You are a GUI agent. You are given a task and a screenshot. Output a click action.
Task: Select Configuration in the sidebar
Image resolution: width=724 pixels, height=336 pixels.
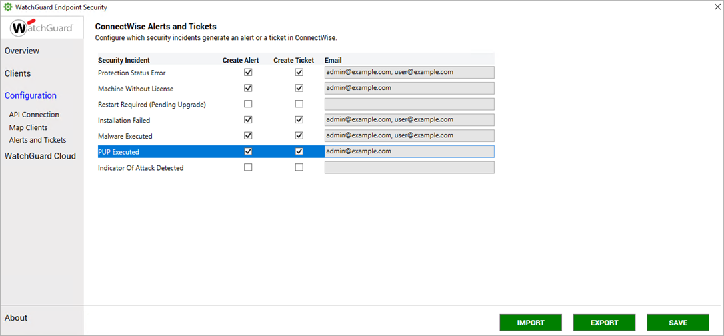[x=31, y=95]
